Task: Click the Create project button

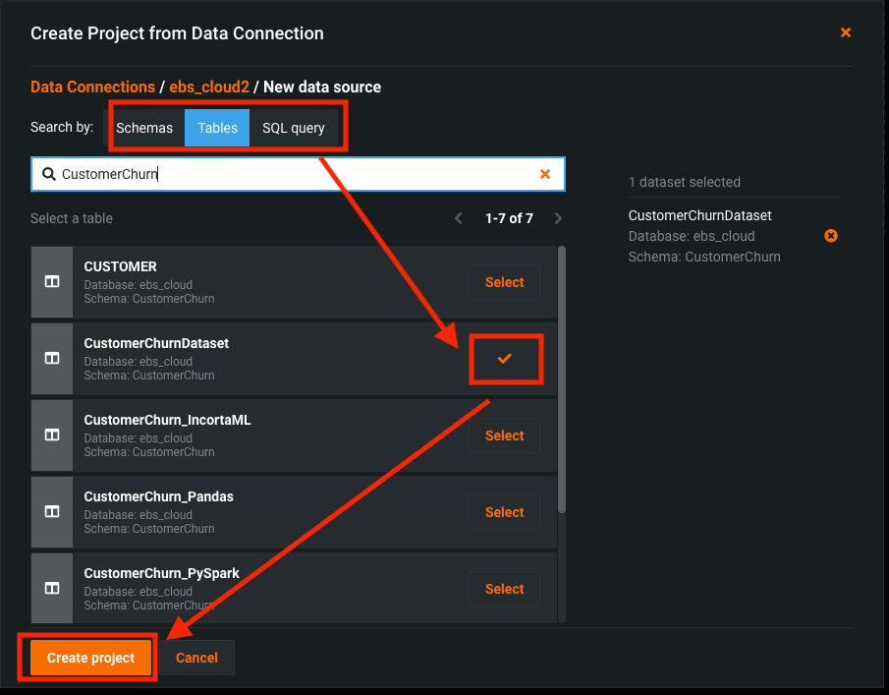Action: 90,658
